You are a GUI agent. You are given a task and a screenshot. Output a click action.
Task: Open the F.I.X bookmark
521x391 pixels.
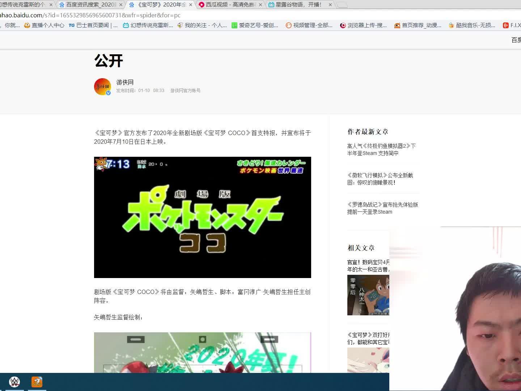coord(512,25)
